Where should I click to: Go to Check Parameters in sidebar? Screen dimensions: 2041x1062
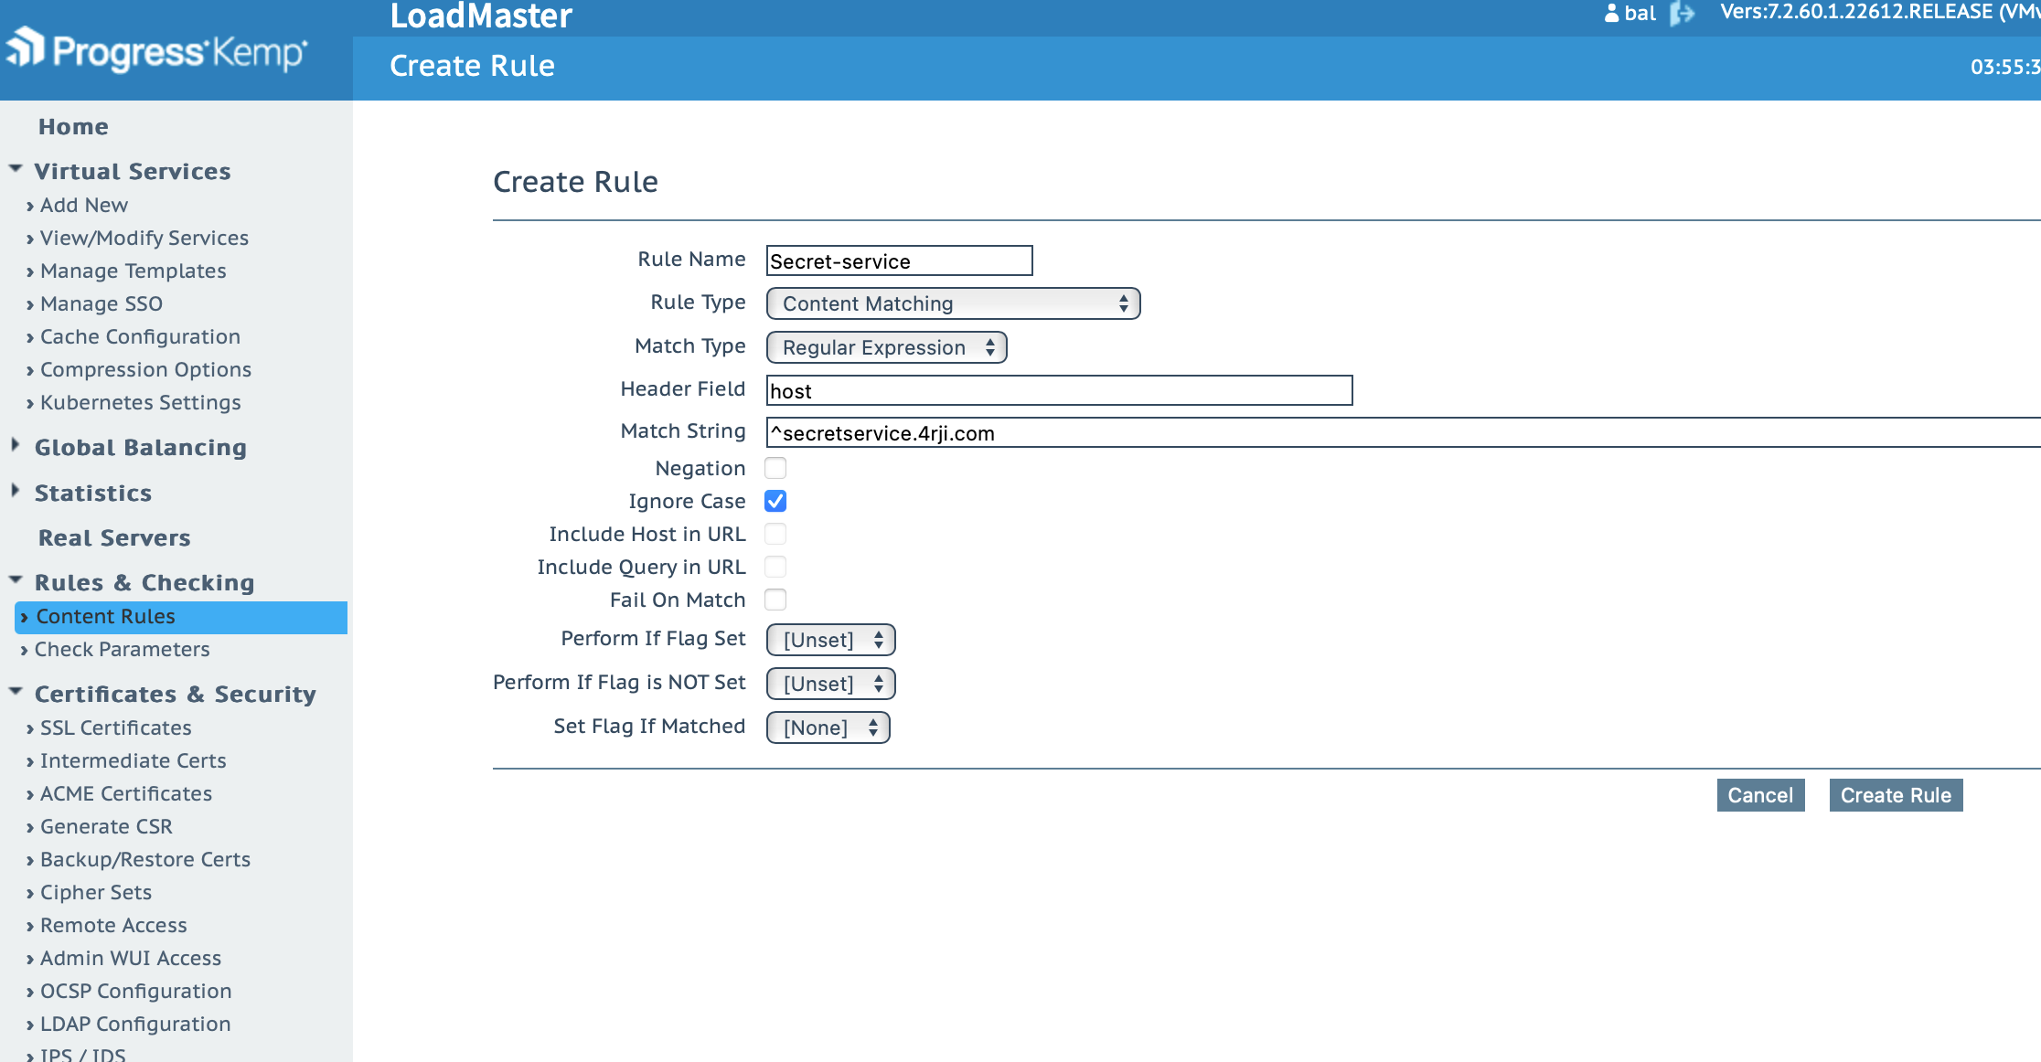click(x=122, y=650)
